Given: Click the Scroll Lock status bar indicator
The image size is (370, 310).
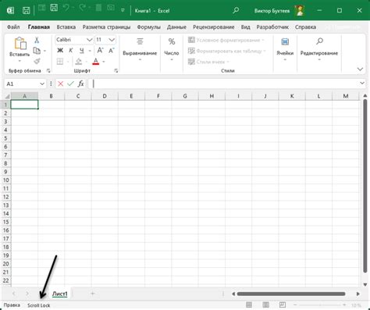Looking at the screenshot, I should (39, 305).
